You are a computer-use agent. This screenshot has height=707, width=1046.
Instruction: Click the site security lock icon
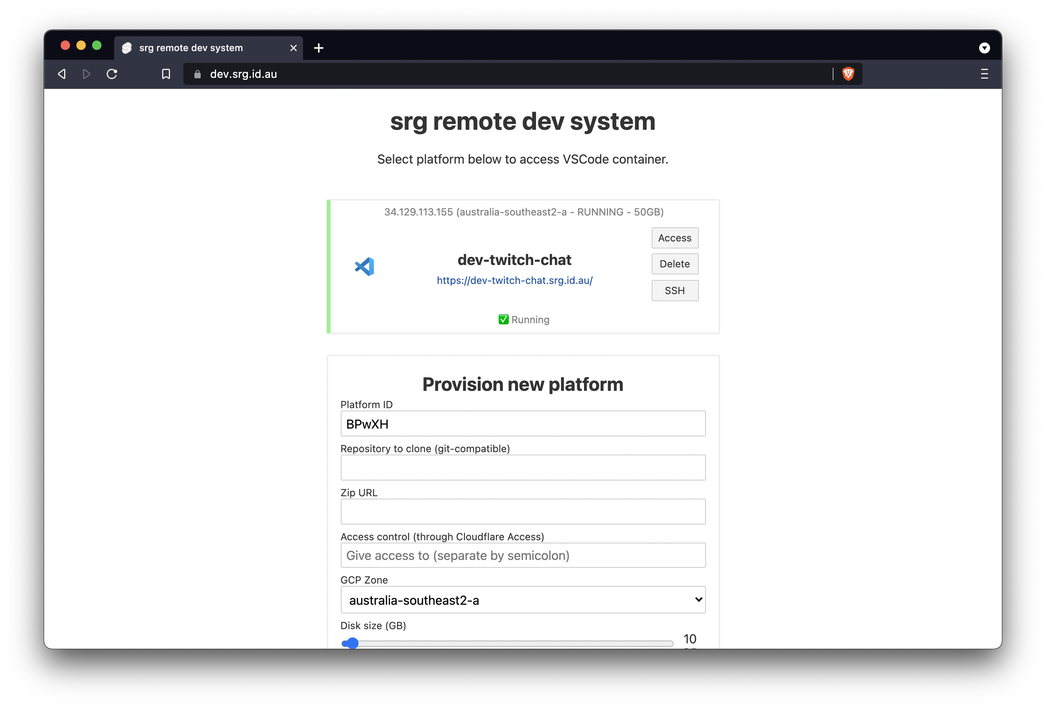tap(197, 74)
